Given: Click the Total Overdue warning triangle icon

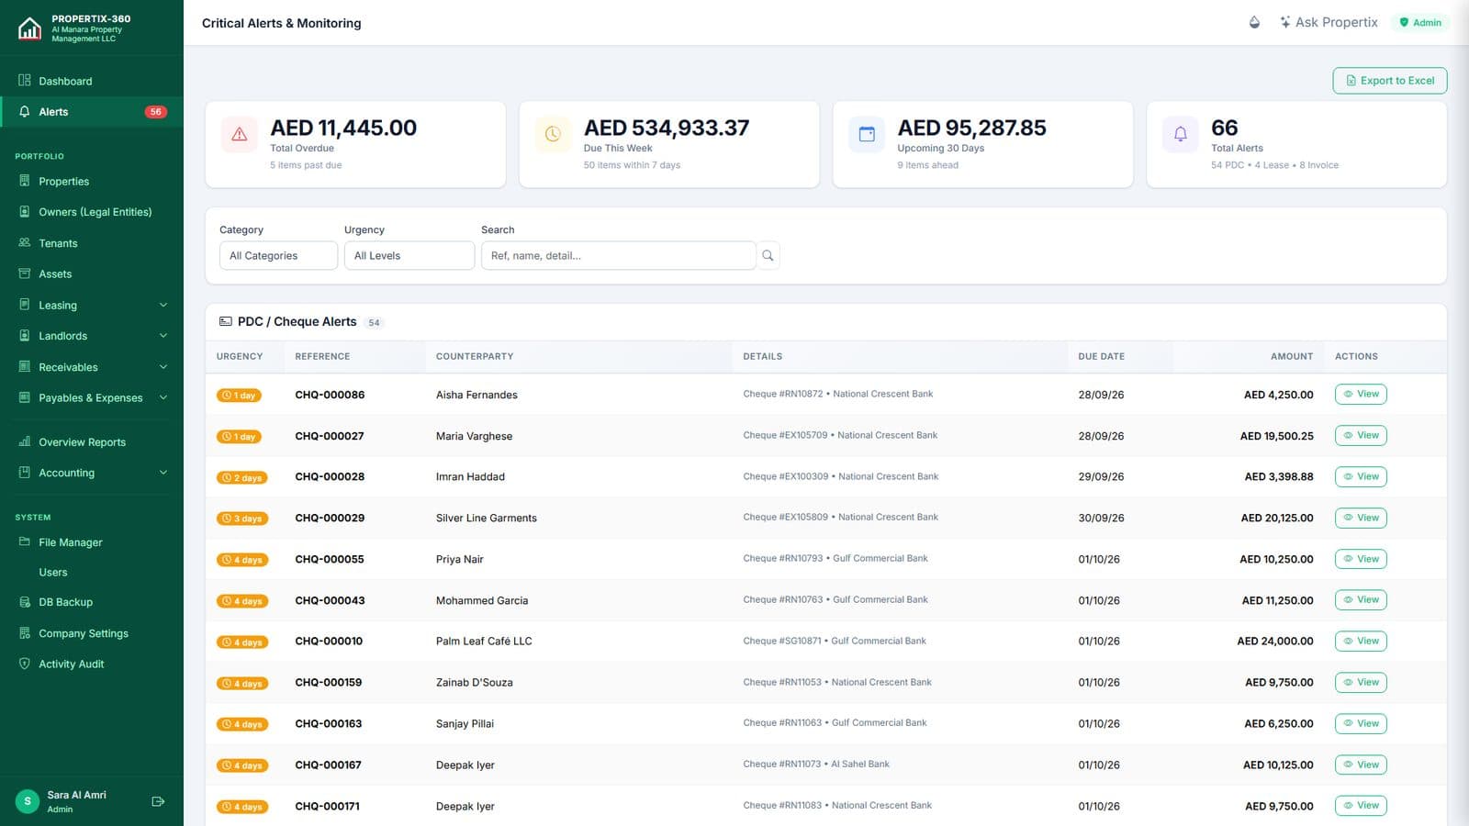Looking at the screenshot, I should (240, 134).
